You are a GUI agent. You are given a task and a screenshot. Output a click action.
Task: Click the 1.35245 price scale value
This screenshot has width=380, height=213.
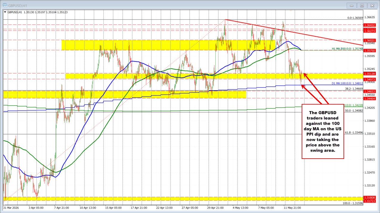point(370,69)
